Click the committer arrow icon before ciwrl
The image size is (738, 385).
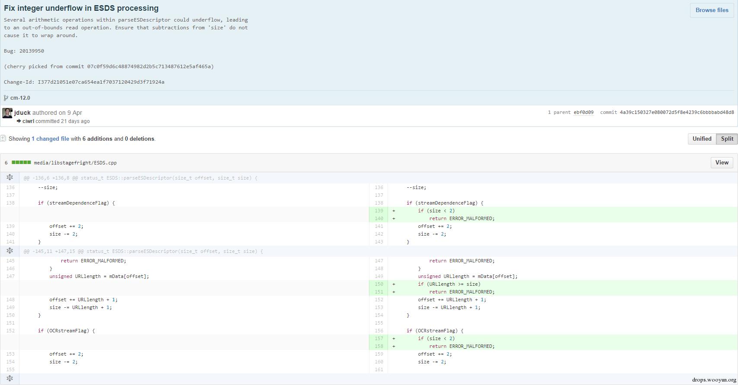coord(19,121)
